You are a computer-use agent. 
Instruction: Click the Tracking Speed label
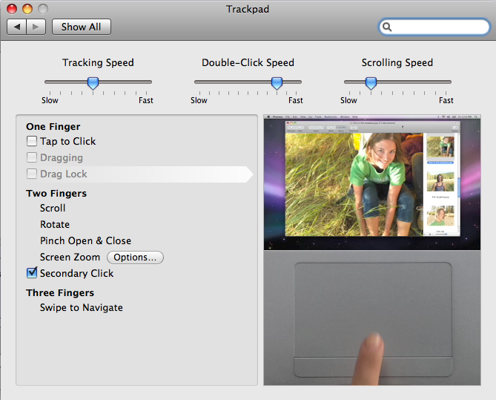98,62
